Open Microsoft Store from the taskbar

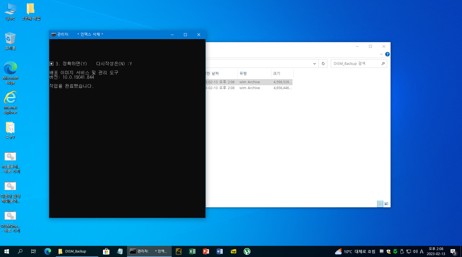[106, 251]
